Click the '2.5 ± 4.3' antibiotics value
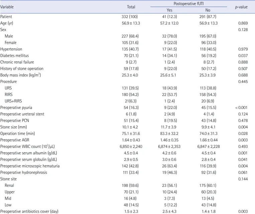This screenshot has height=214, width=255. point(169,212)
